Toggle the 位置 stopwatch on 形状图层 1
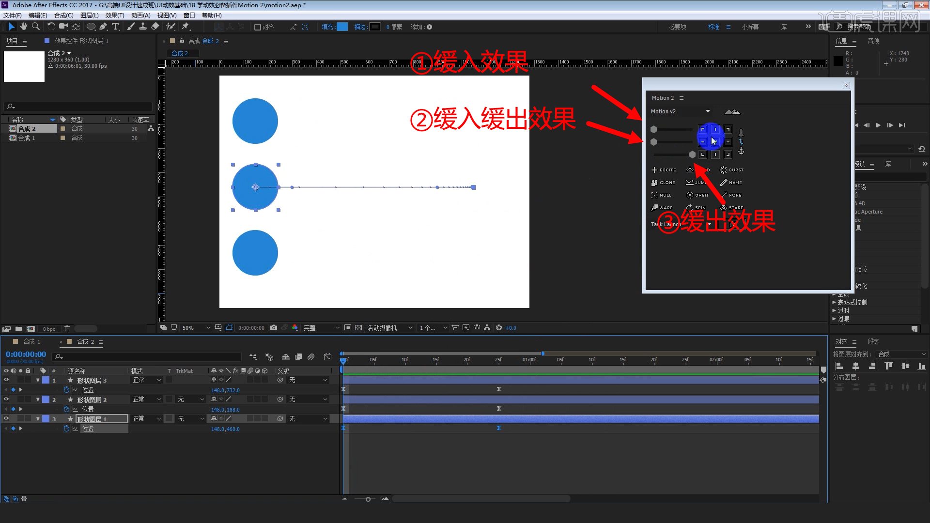Viewport: 930px width, 523px height. [67, 429]
